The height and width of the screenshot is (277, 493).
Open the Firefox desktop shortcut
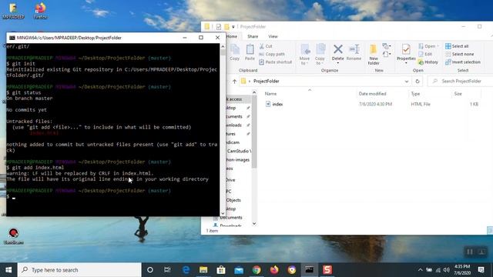pos(40,10)
